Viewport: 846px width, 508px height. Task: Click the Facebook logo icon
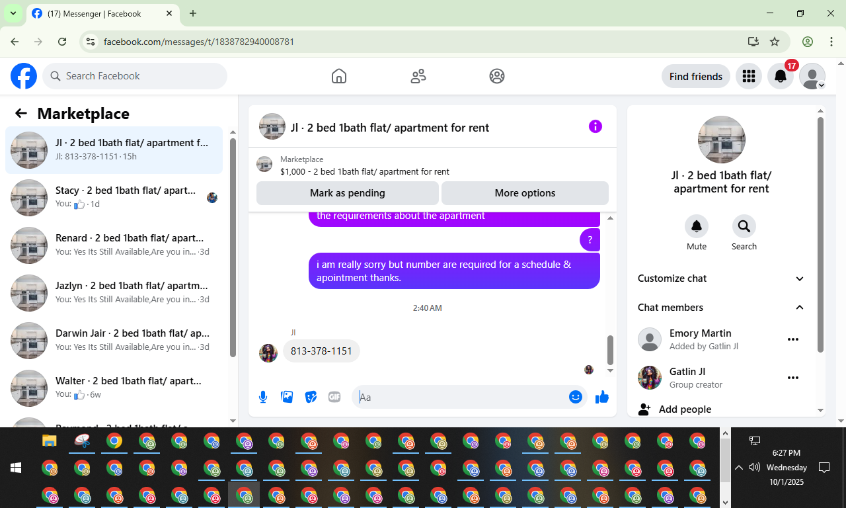[x=24, y=76]
